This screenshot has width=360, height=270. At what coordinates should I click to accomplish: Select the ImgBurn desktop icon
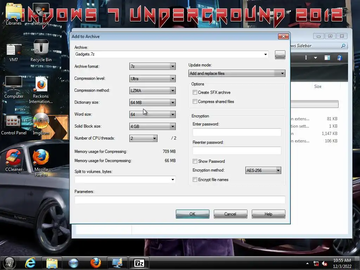41,124
